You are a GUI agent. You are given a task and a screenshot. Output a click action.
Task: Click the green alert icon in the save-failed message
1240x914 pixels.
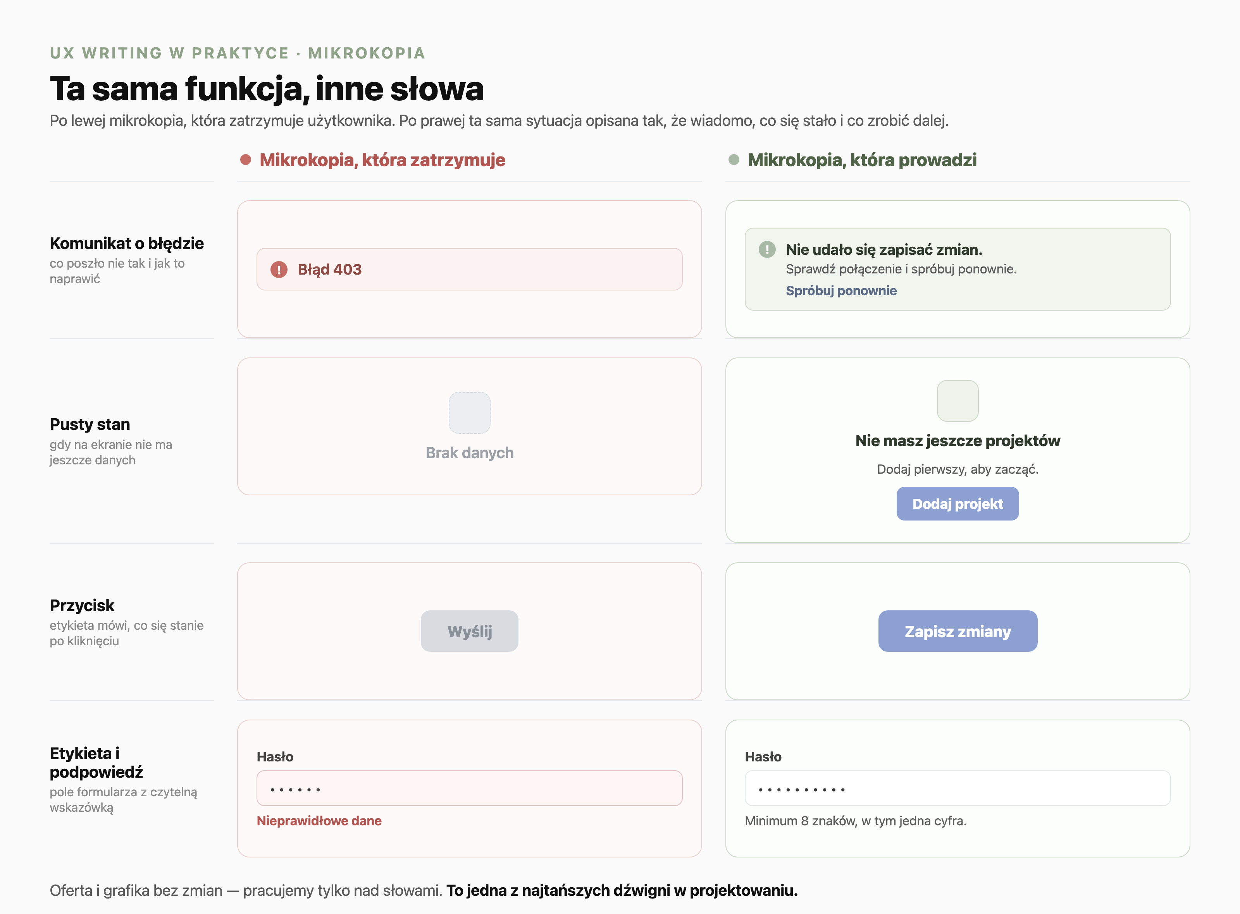point(767,249)
